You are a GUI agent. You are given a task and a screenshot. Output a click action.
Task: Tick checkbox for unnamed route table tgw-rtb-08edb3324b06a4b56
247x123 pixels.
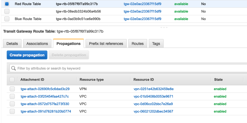(x=7, y=11)
